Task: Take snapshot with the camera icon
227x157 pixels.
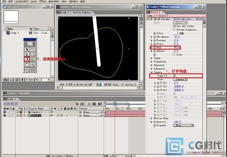Action: click(90, 84)
